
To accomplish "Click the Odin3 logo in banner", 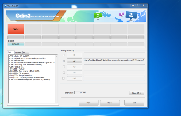I will [x=23, y=16].
